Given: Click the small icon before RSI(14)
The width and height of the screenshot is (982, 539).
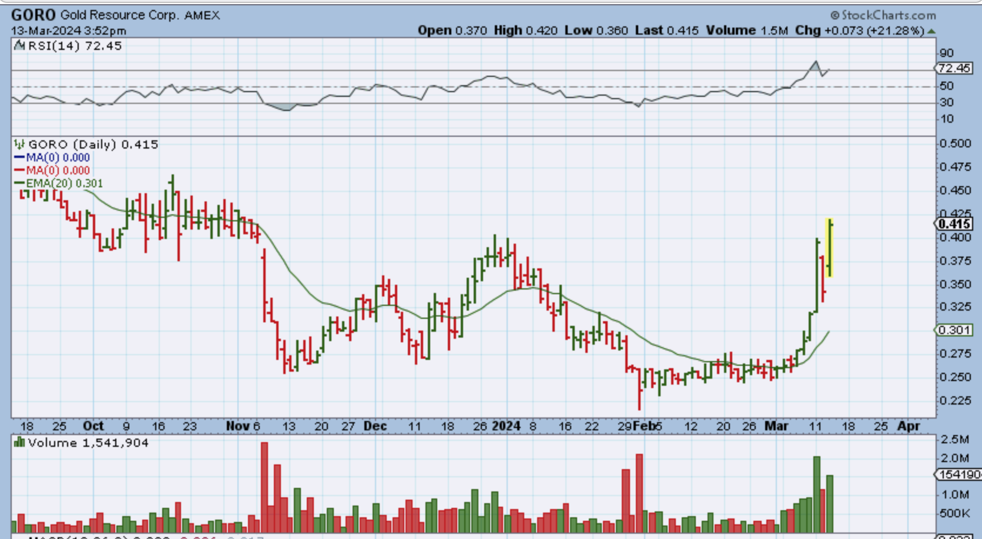Looking at the screenshot, I should click(x=19, y=46).
